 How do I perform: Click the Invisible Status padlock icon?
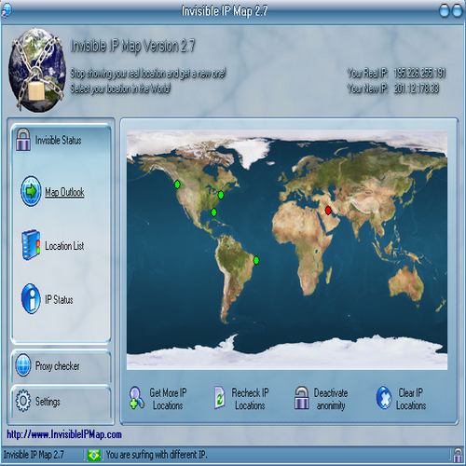(x=23, y=140)
